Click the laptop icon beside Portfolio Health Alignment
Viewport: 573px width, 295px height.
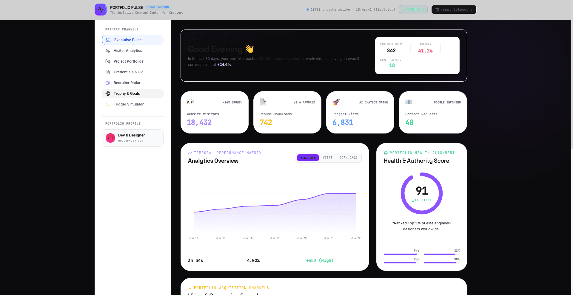386,153
